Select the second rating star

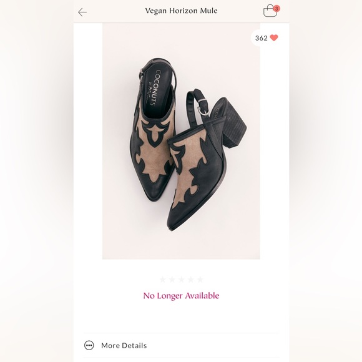tap(172, 280)
